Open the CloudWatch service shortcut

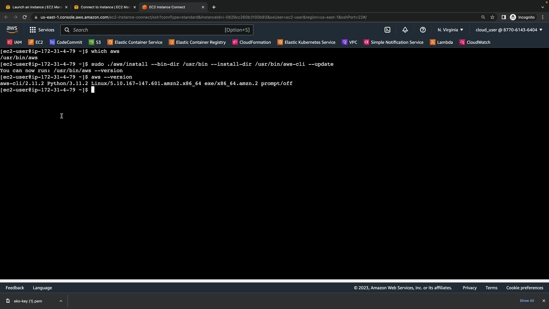click(x=475, y=42)
